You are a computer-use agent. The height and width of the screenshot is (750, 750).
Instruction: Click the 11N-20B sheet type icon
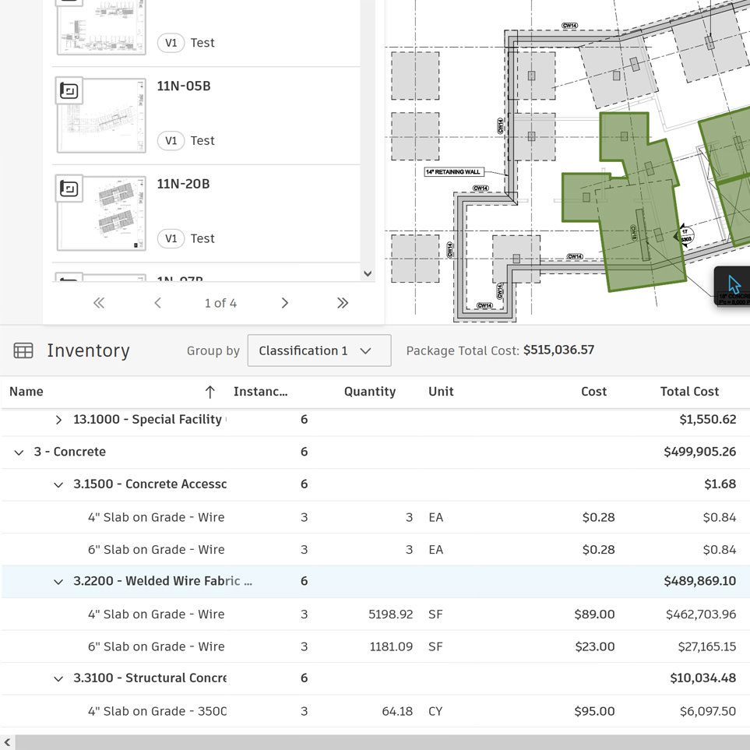pyautogui.click(x=69, y=189)
